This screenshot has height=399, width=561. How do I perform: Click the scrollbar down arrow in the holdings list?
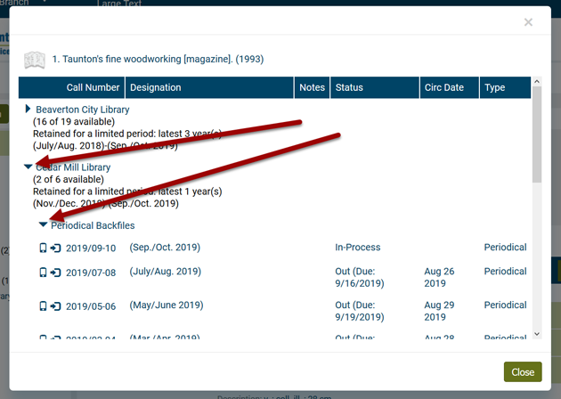tap(537, 334)
